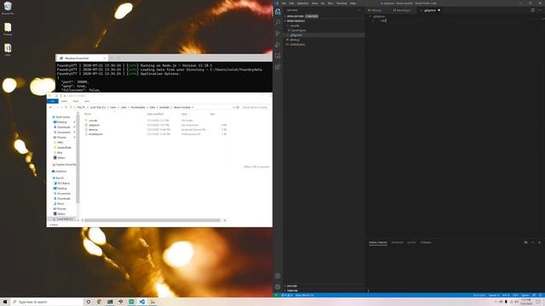Open the address bar history dropdown in File Explorer
545x306 pixels.
click(x=233, y=108)
